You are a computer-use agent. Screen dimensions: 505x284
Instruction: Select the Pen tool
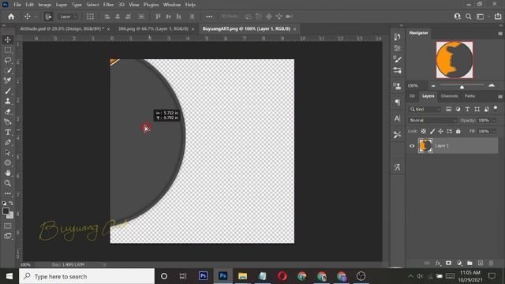click(x=8, y=142)
